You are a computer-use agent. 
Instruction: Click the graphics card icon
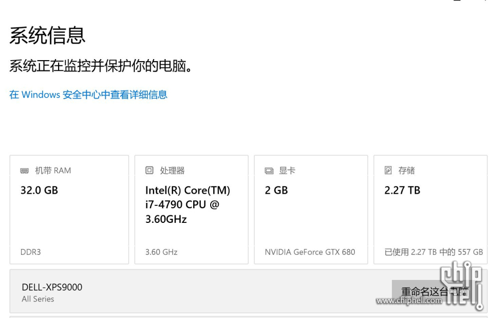(269, 171)
